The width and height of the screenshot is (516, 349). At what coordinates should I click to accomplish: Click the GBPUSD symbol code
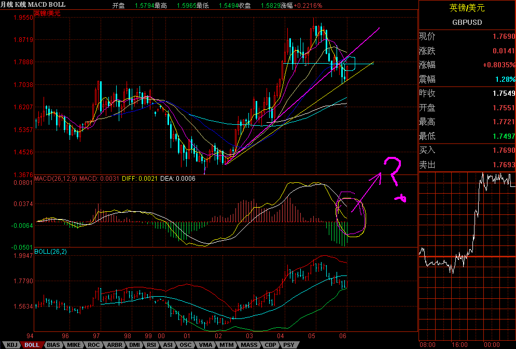[467, 22]
